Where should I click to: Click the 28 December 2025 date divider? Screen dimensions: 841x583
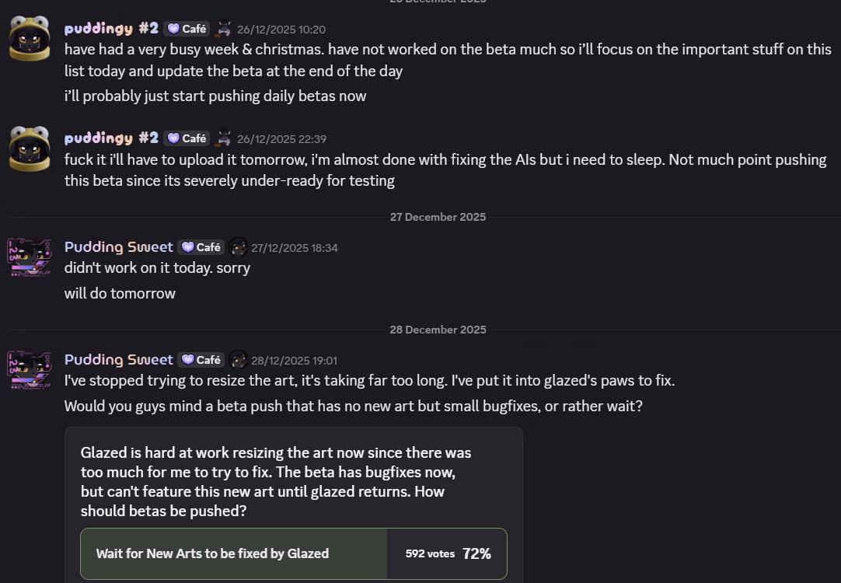point(438,330)
